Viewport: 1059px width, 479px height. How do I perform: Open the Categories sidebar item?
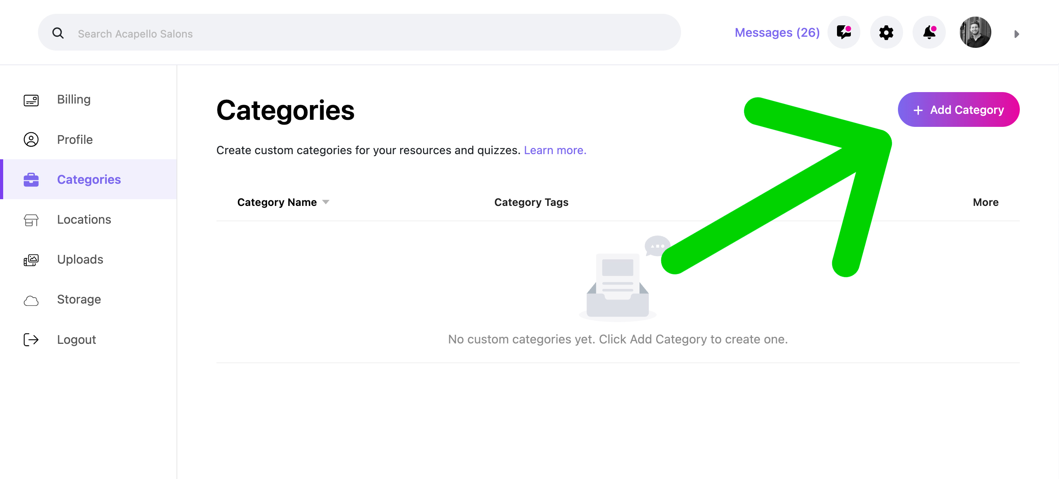[89, 179]
